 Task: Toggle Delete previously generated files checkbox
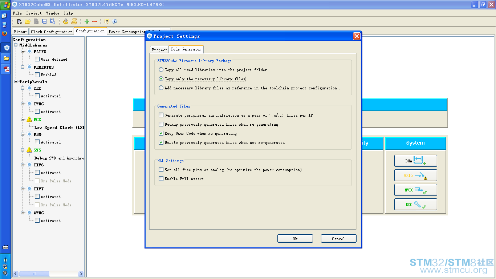[161, 142]
